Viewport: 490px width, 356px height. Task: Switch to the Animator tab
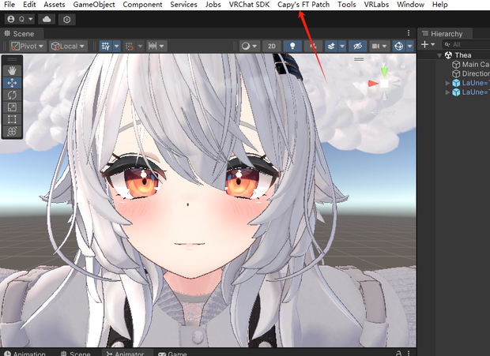pos(126,354)
